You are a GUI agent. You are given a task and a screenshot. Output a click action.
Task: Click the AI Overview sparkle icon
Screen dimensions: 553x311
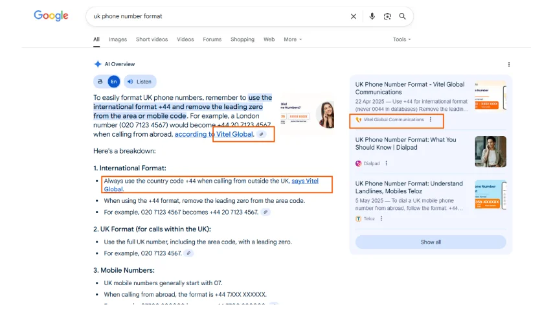pos(98,64)
